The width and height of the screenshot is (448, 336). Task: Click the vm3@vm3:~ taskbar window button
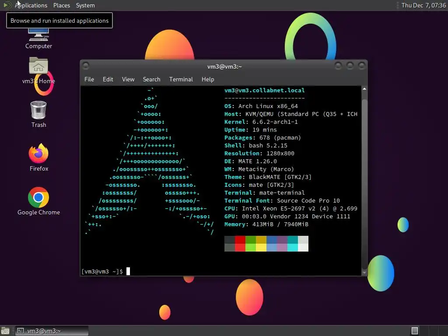click(x=52, y=331)
